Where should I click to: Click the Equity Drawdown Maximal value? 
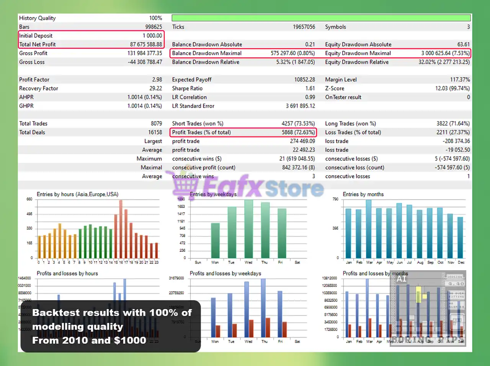pos(445,53)
